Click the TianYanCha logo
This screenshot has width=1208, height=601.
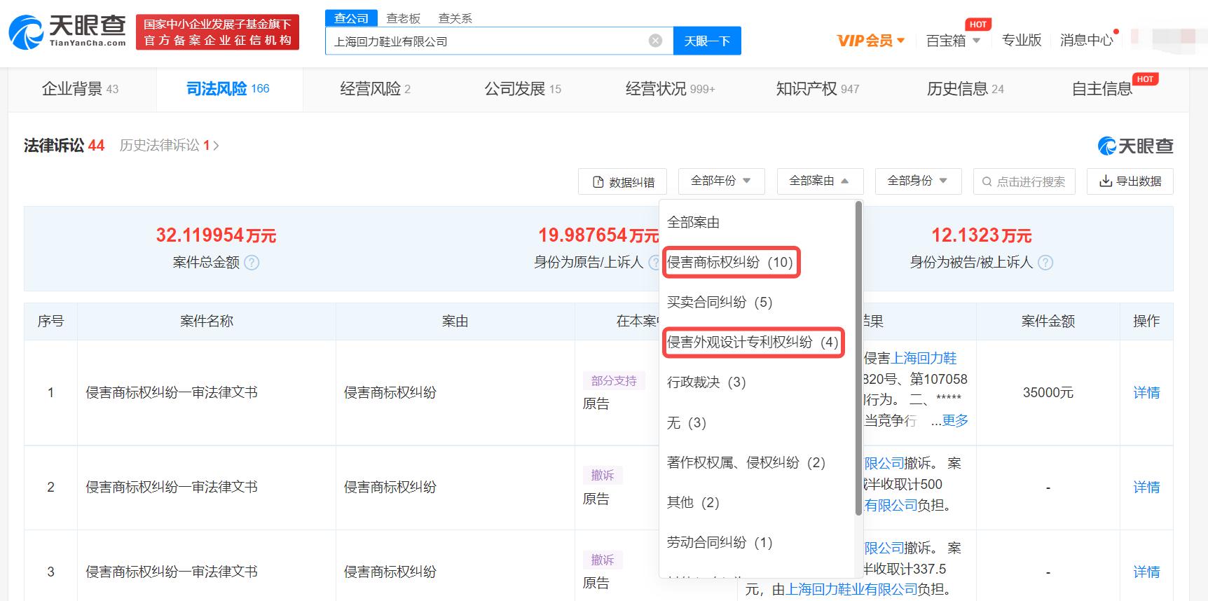(x=68, y=32)
